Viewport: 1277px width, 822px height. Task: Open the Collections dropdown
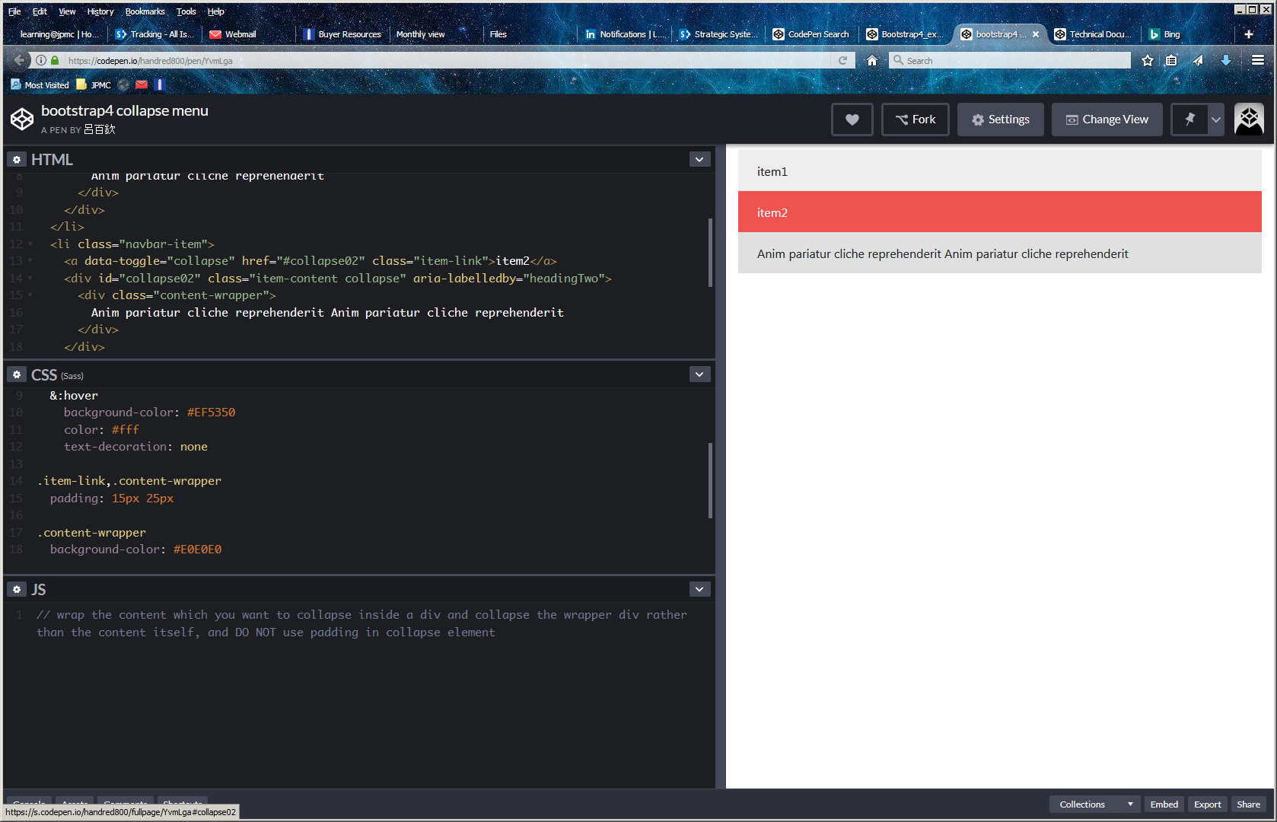tap(1094, 804)
